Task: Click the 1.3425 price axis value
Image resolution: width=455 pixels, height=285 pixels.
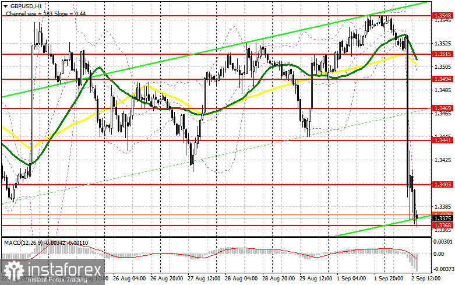Action: pos(443,160)
